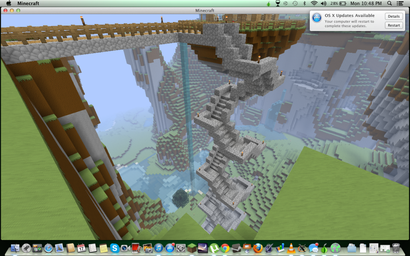Open the Bluetooth menu bar icon
This screenshot has width=410, height=256.
(304, 3)
